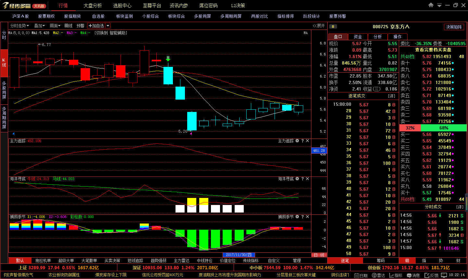This screenshot has width=468, height=279.
Task: Choose 超级大单 indicator template
Action: (66, 261)
